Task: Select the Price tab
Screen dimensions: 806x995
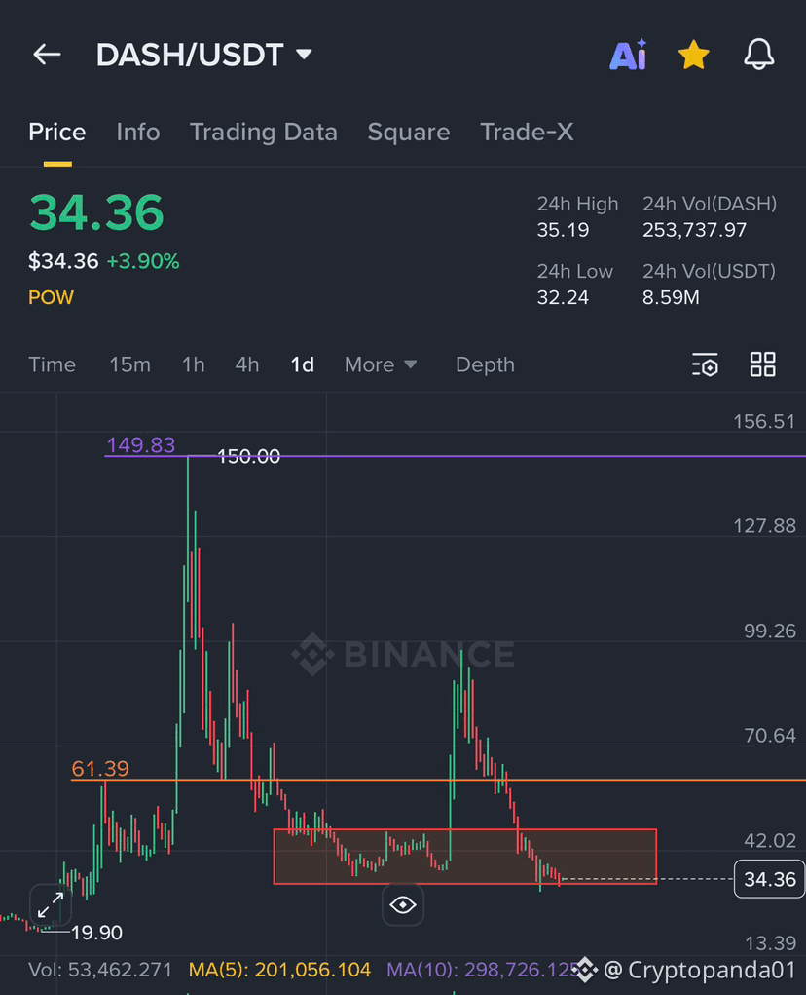Action: point(57,132)
